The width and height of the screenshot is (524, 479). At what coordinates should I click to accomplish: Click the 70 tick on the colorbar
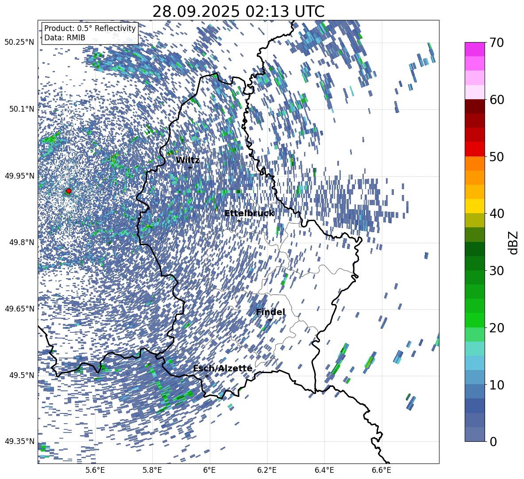pos(497,43)
